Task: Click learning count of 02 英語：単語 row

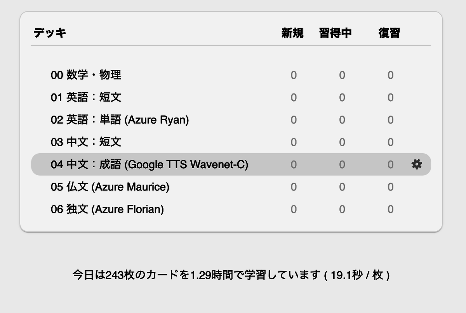Action: (342, 120)
